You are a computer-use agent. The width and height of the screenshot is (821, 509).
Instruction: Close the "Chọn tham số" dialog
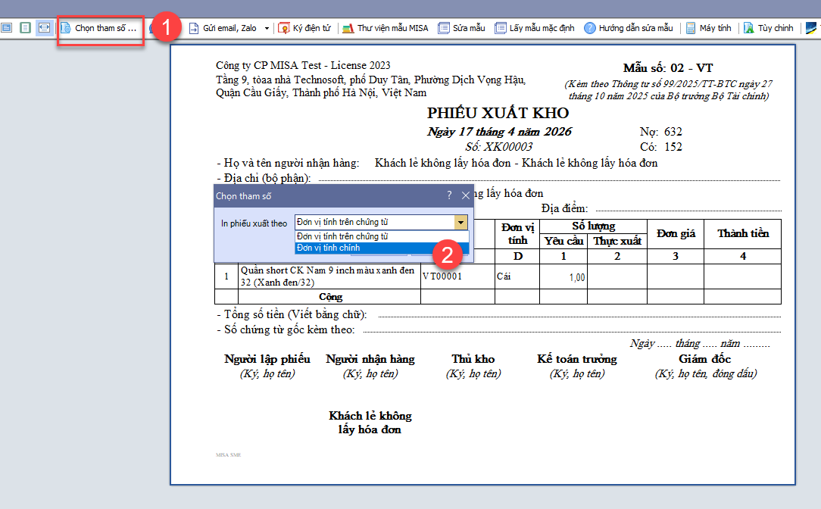click(465, 195)
